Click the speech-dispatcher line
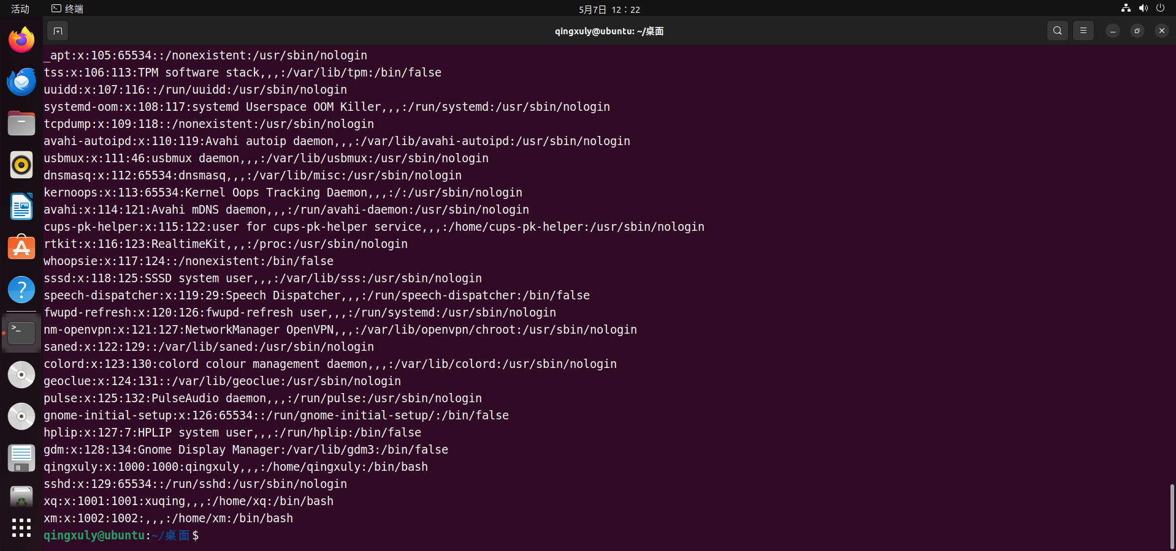Viewport: 1176px width, 551px height. (316, 295)
